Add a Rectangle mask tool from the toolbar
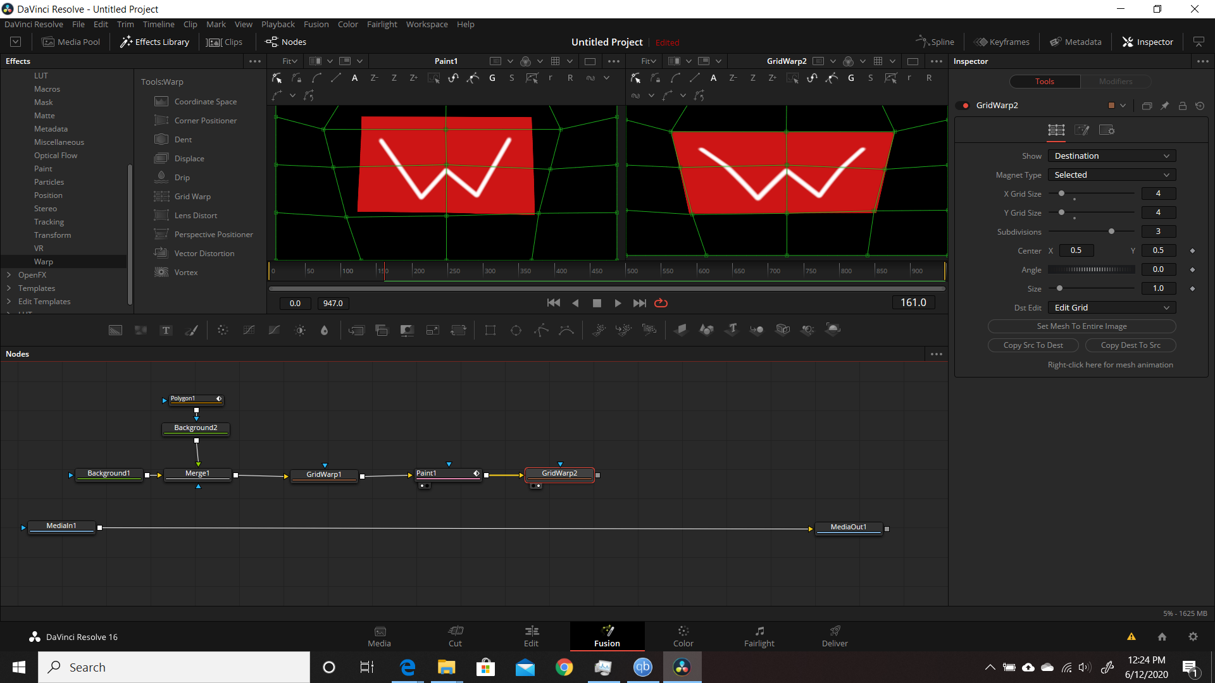 click(490, 330)
